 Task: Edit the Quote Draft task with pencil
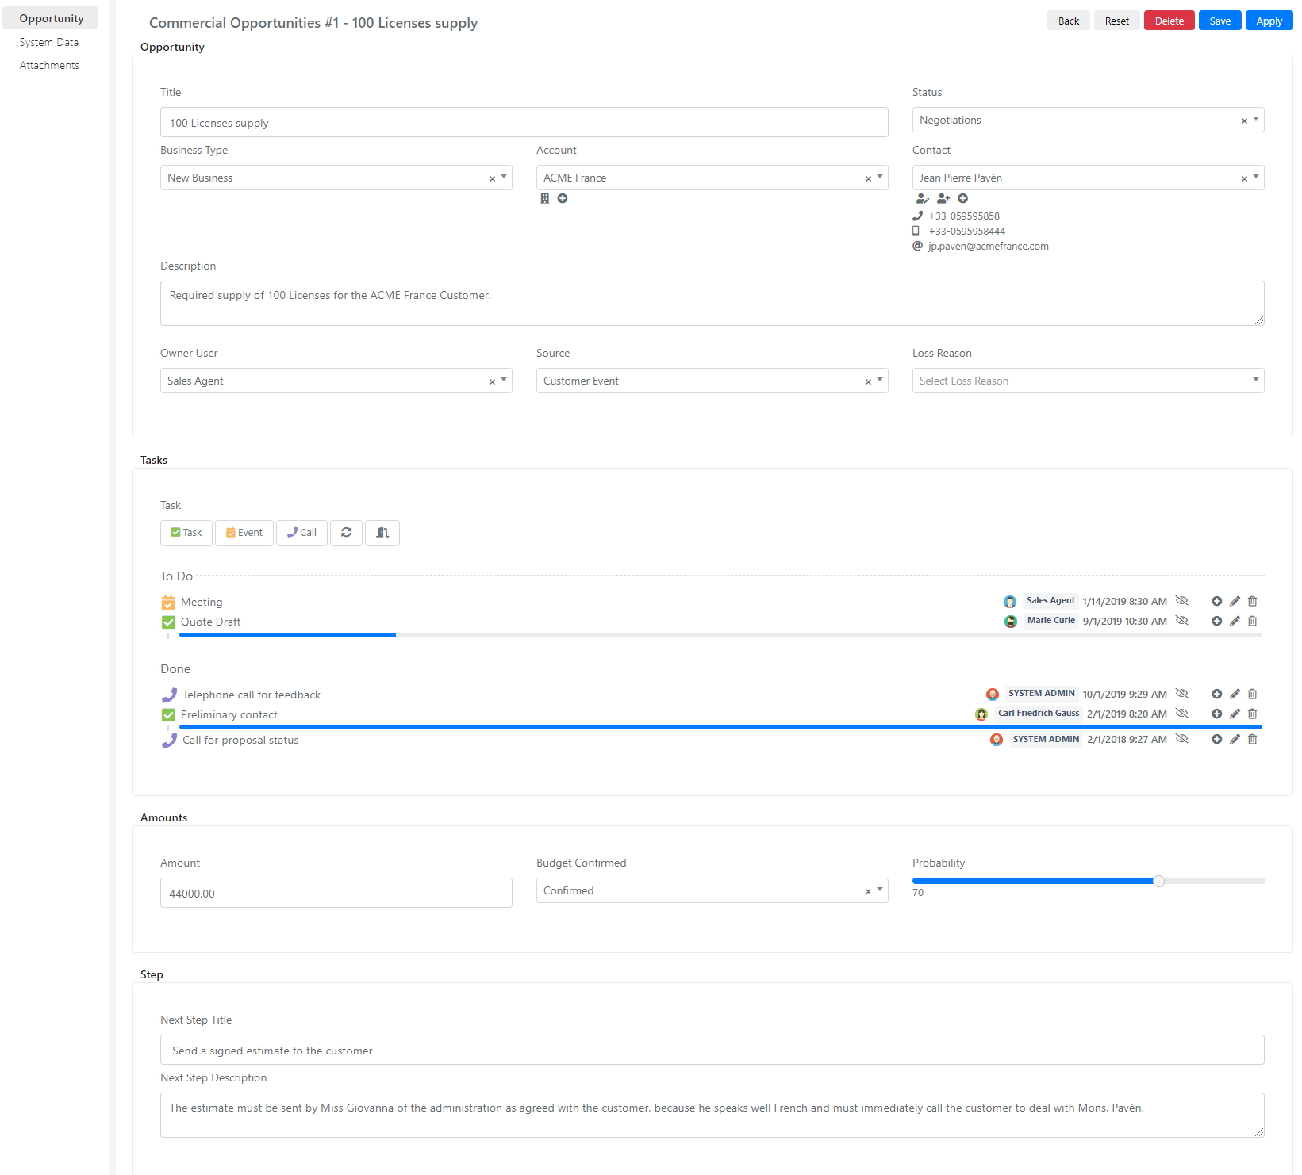[1235, 621]
